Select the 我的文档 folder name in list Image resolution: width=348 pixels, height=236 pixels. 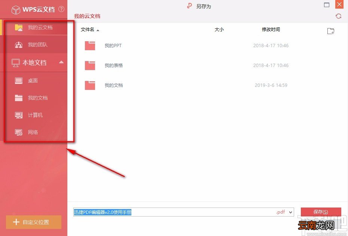tap(114, 85)
